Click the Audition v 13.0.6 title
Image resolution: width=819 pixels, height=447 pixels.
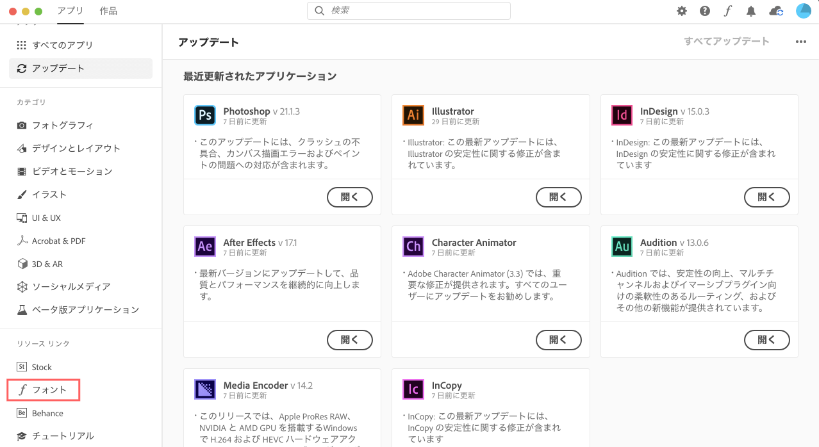(674, 243)
